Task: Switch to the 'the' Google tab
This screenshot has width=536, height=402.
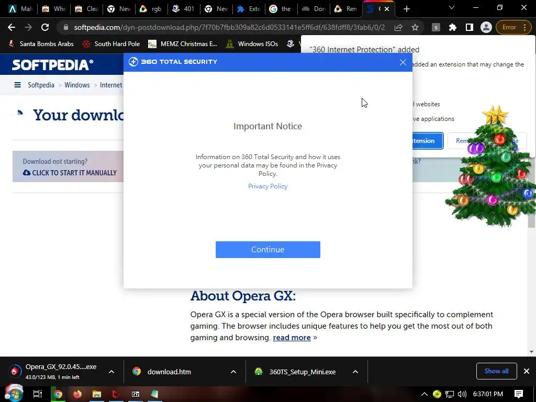Action: coord(281,9)
